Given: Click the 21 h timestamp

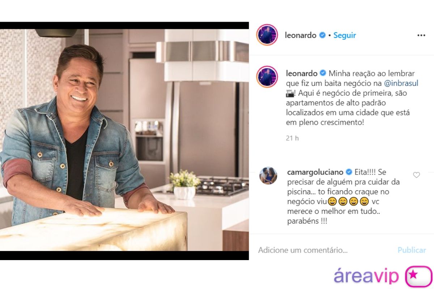Looking at the screenshot, I should pos(292,138).
